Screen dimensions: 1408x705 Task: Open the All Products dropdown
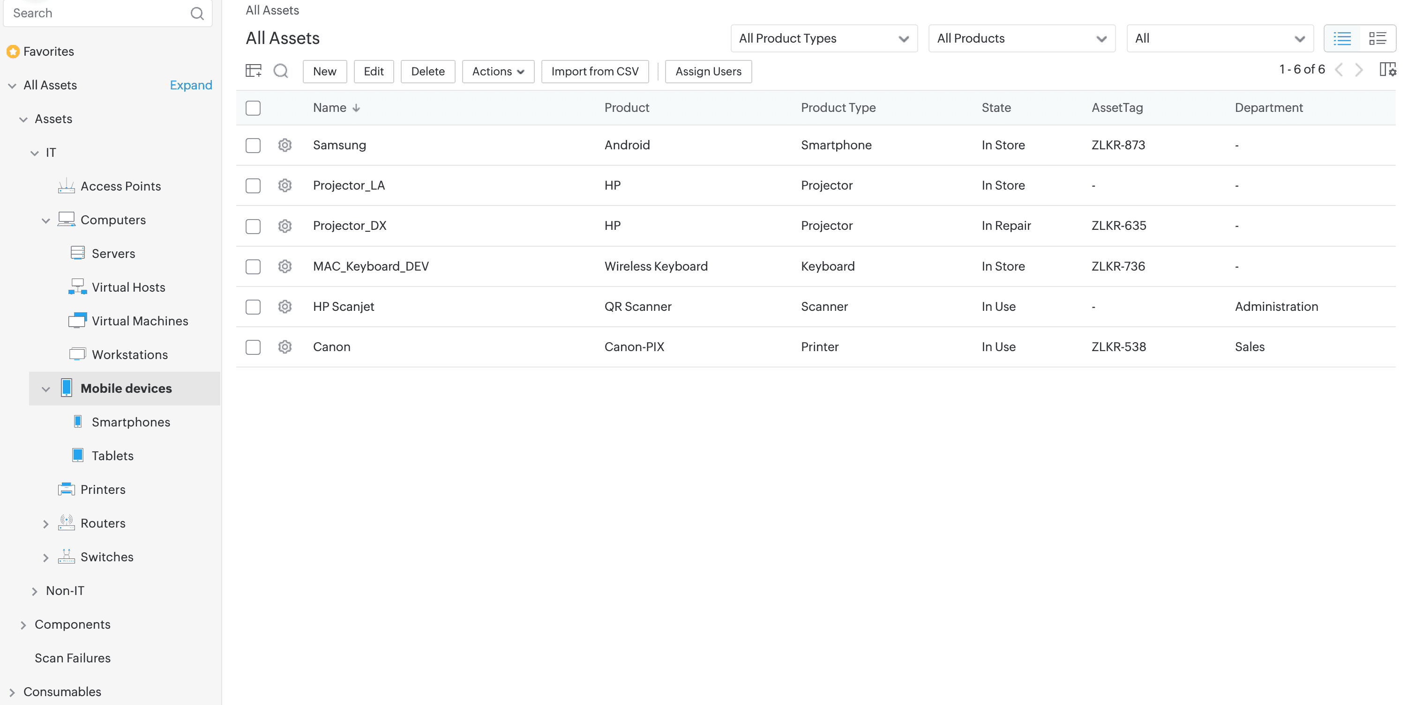(1021, 38)
